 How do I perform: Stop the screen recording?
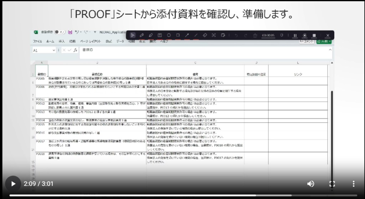314,35
